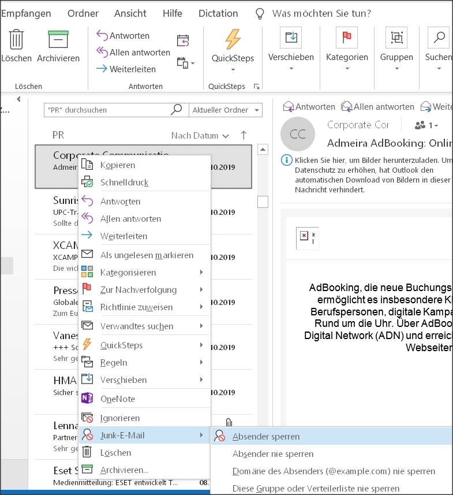Click the Löschen trash icon in ribbon
The image size is (453, 495).
(x=16, y=40)
